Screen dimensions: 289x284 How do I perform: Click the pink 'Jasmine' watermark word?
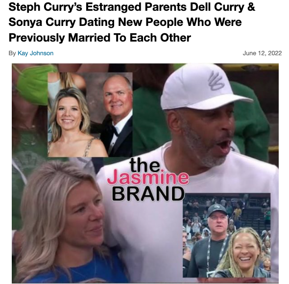click(148, 177)
